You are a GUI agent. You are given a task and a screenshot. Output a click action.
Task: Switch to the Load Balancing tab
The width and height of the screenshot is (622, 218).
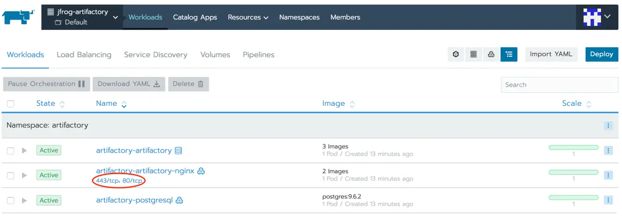click(84, 55)
